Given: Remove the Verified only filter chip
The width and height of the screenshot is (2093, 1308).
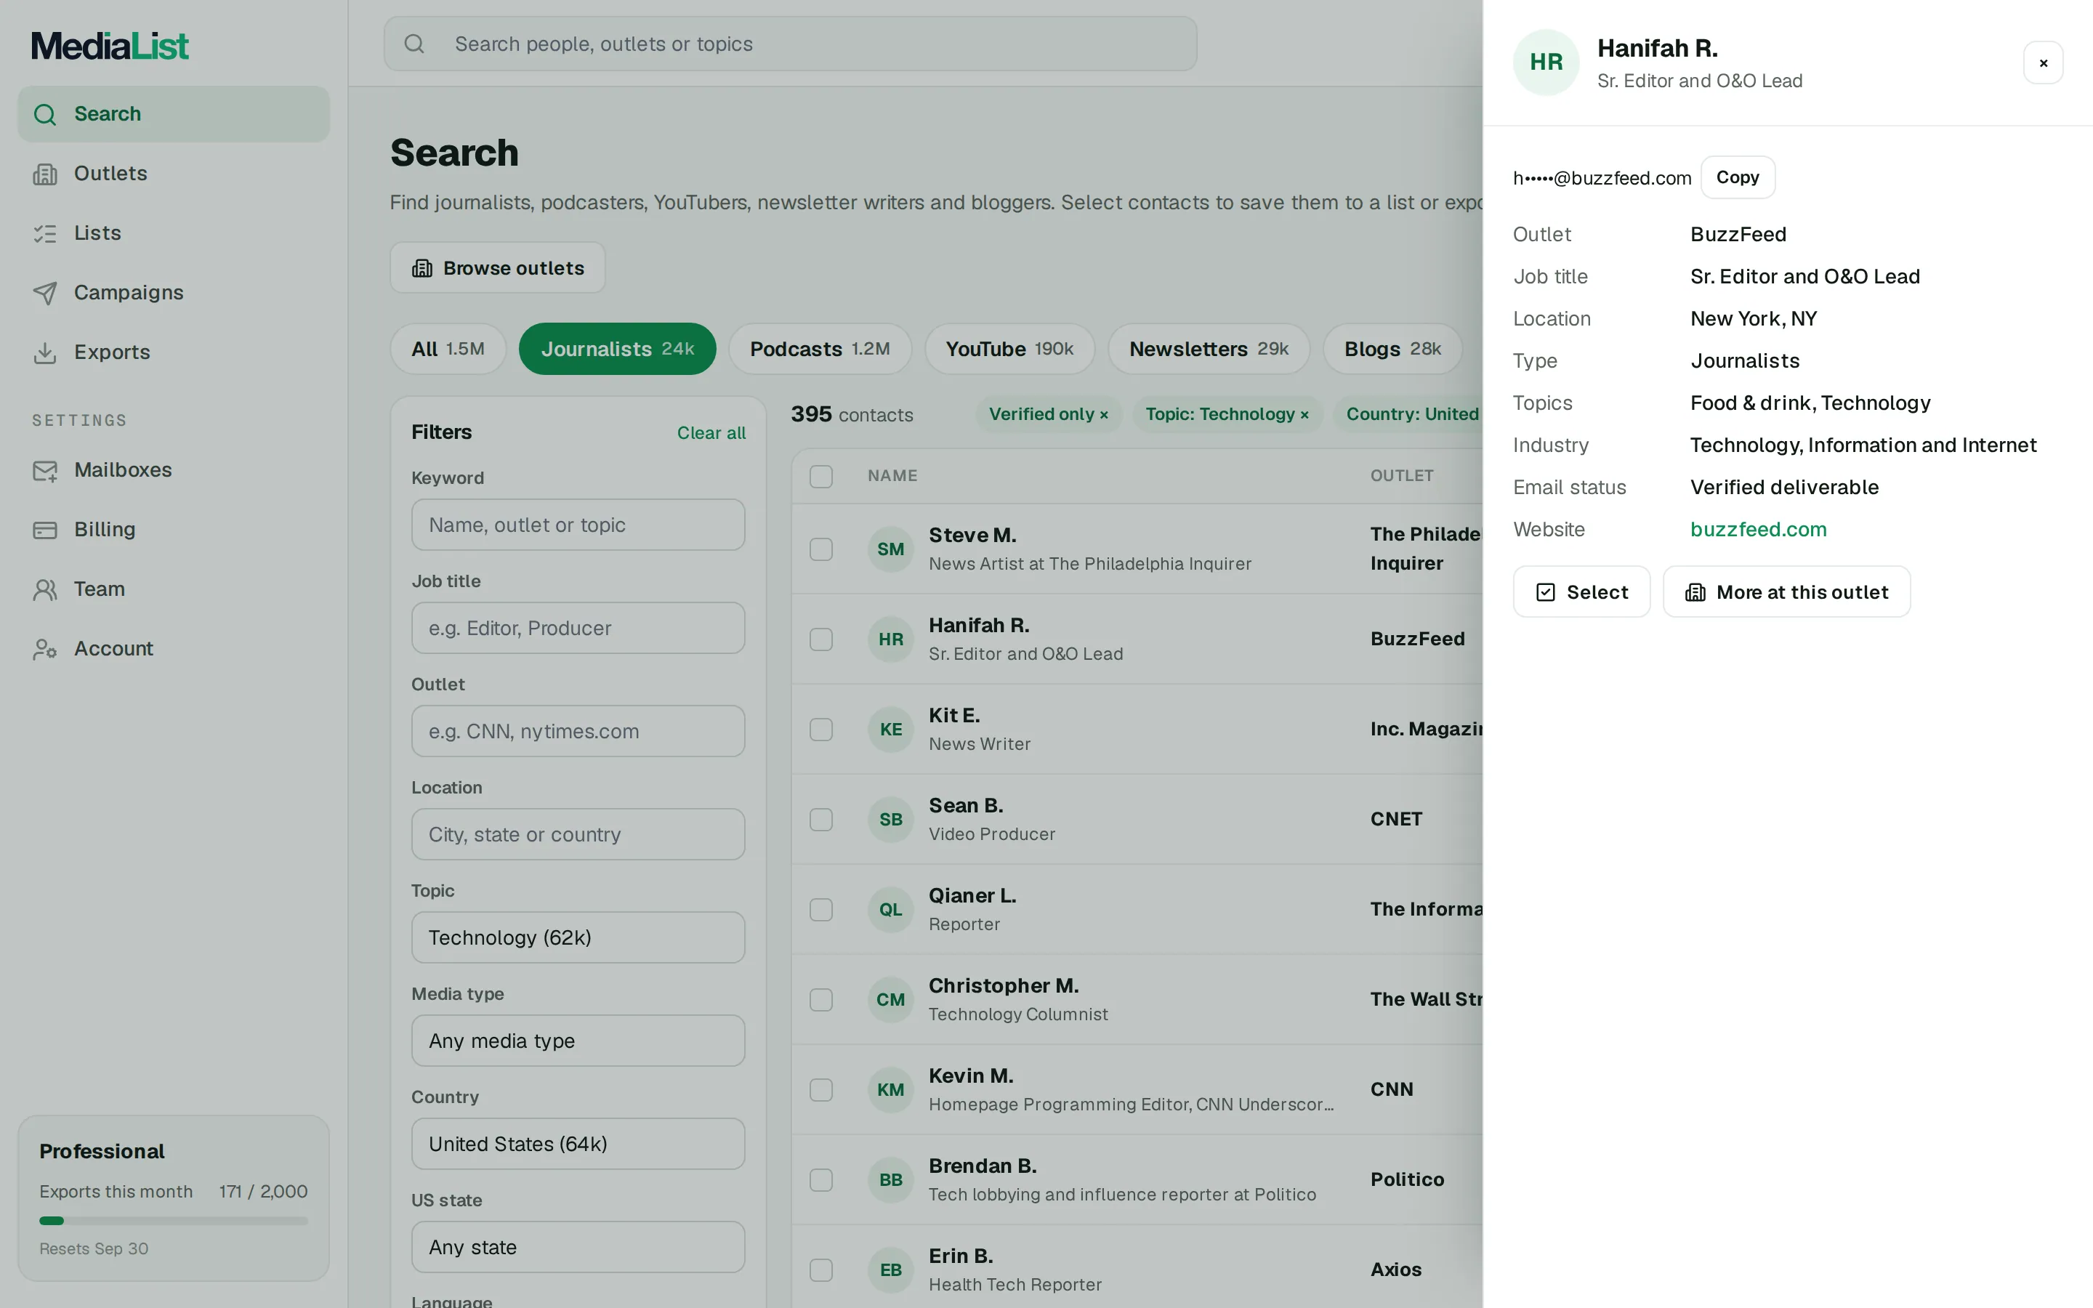Looking at the screenshot, I should click(1104, 414).
